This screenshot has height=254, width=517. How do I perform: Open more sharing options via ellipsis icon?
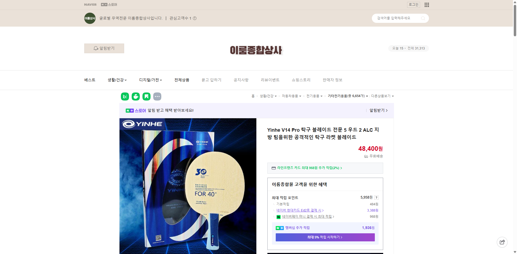click(x=157, y=96)
